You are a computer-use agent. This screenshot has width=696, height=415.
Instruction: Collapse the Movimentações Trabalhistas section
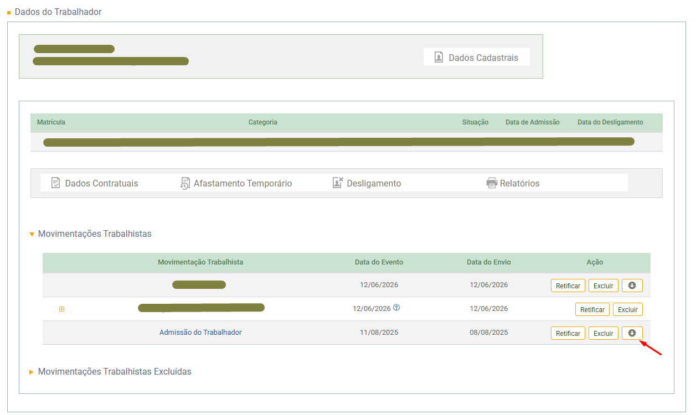[x=32, y=234]
